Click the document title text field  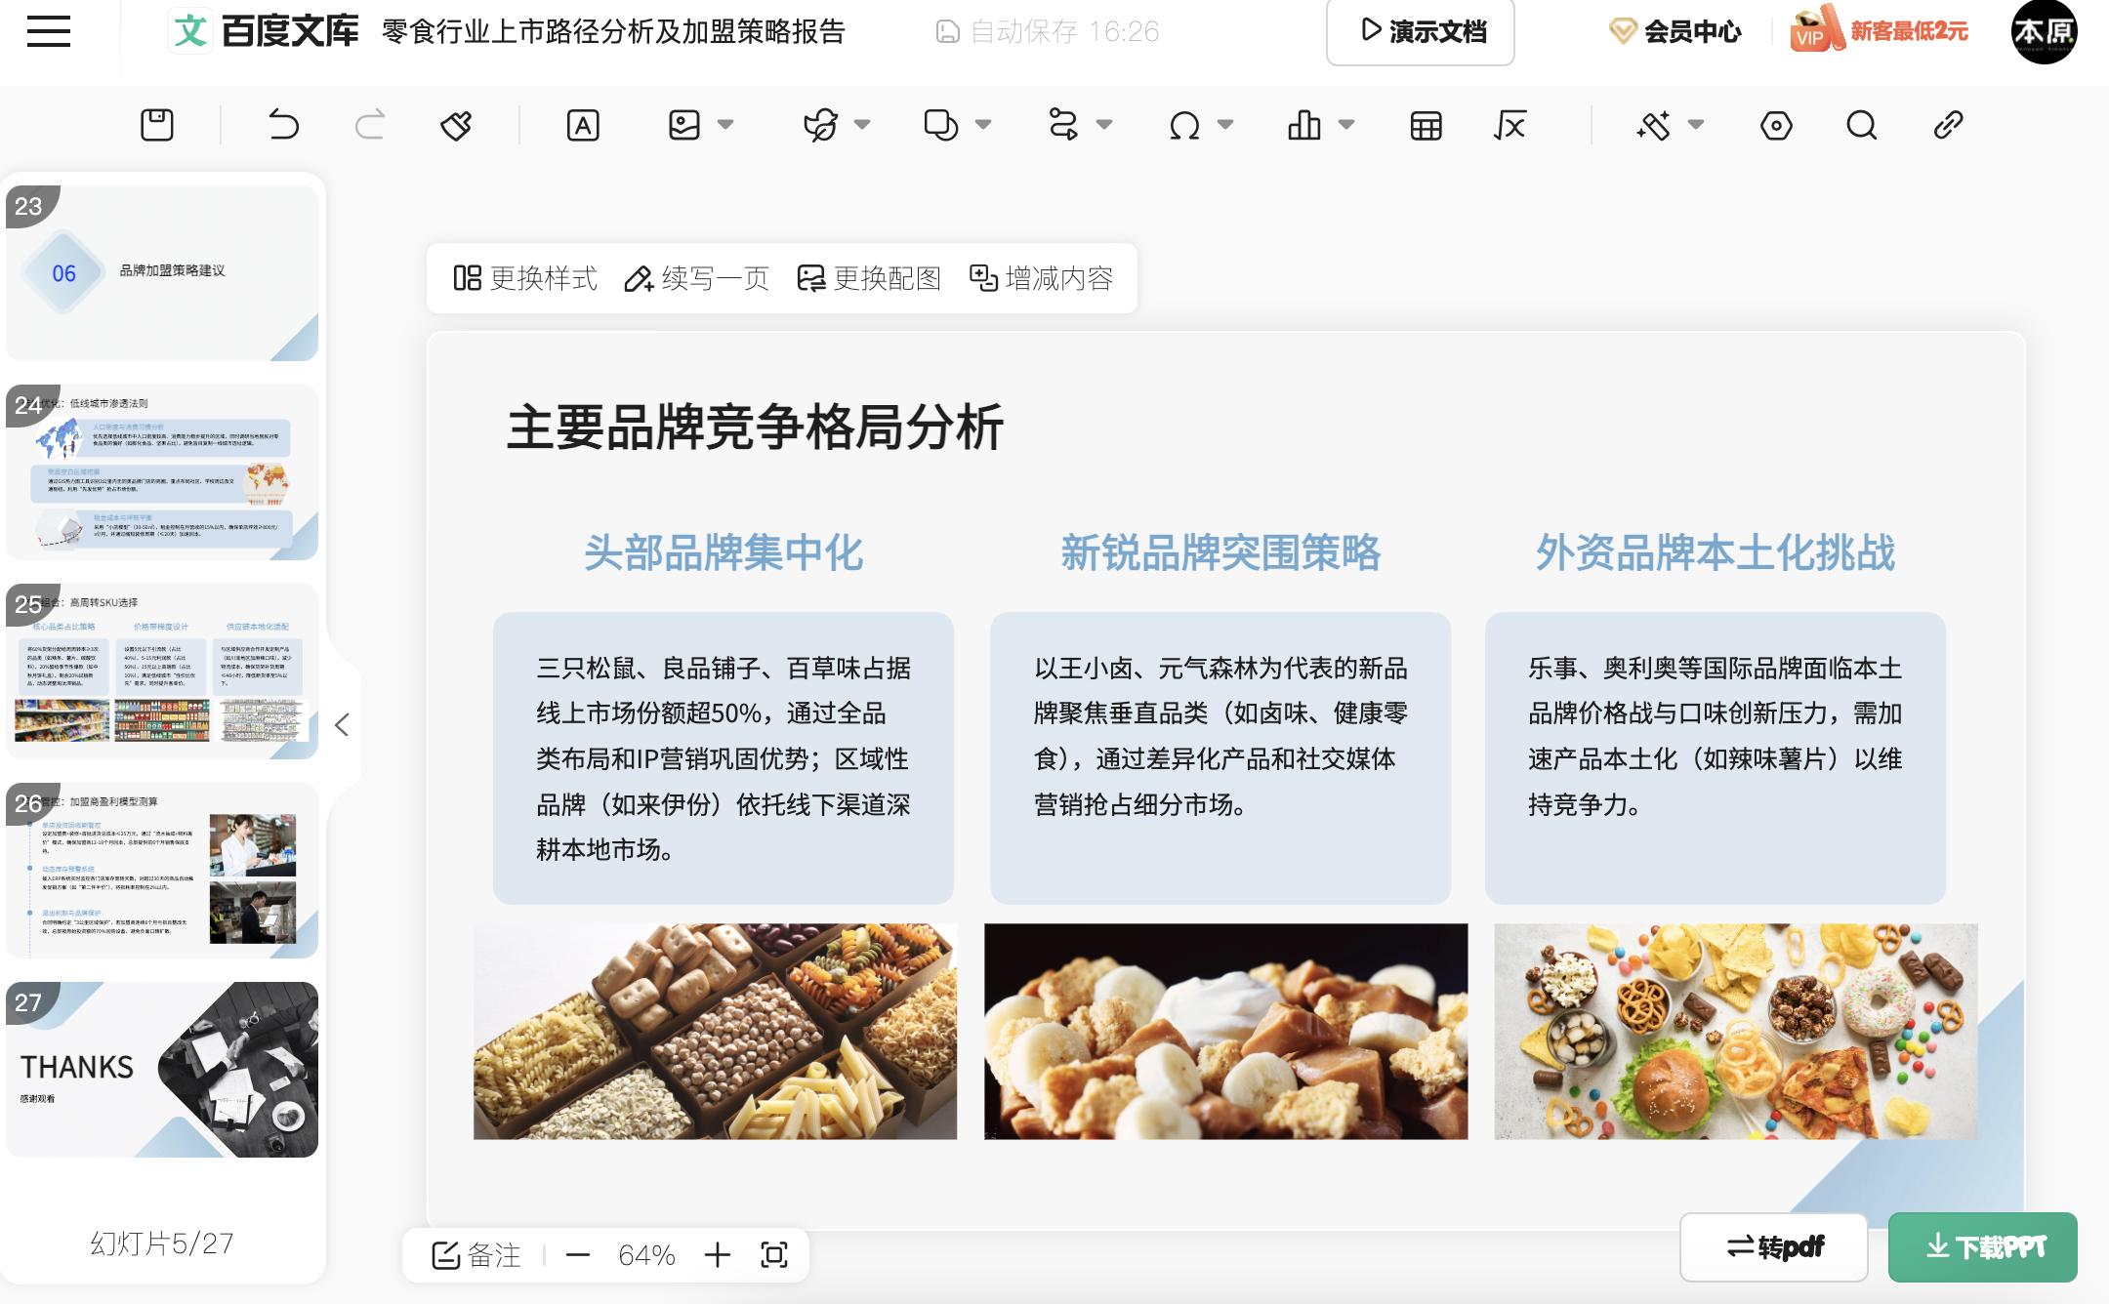613,31
